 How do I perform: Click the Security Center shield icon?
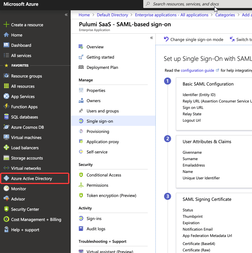tap(6, 209)
